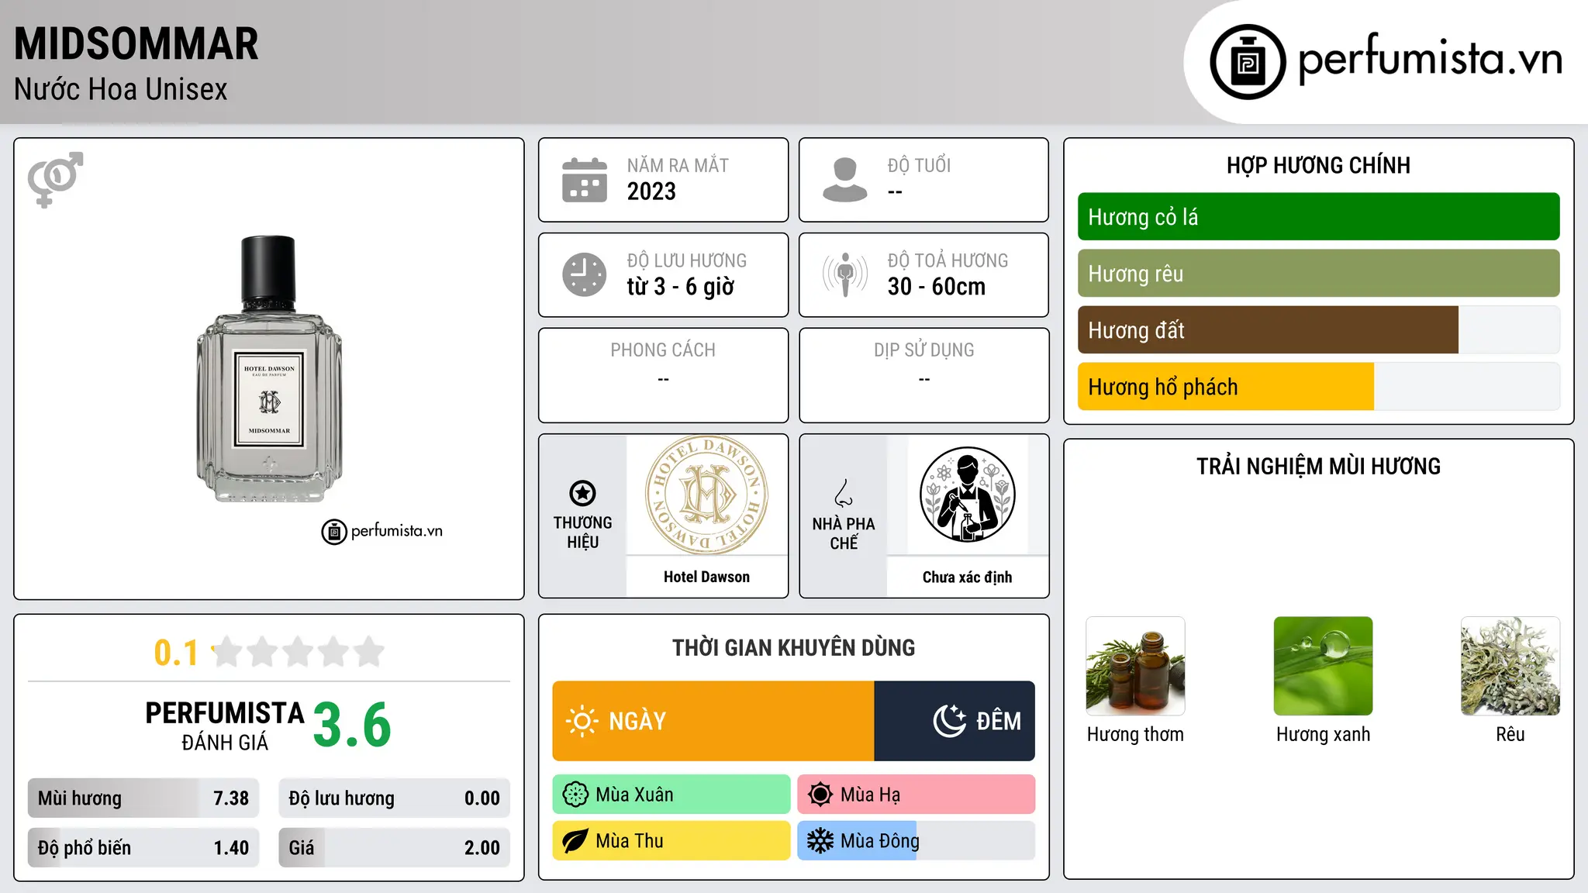
Task: Click the moon icon in the Đêm bar
Action: (950, 721)
